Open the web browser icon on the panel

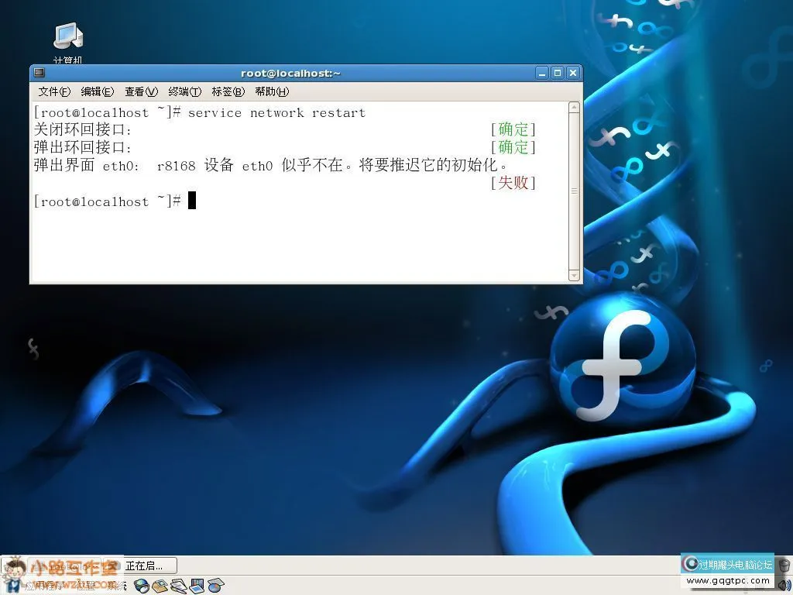[142, 586]
